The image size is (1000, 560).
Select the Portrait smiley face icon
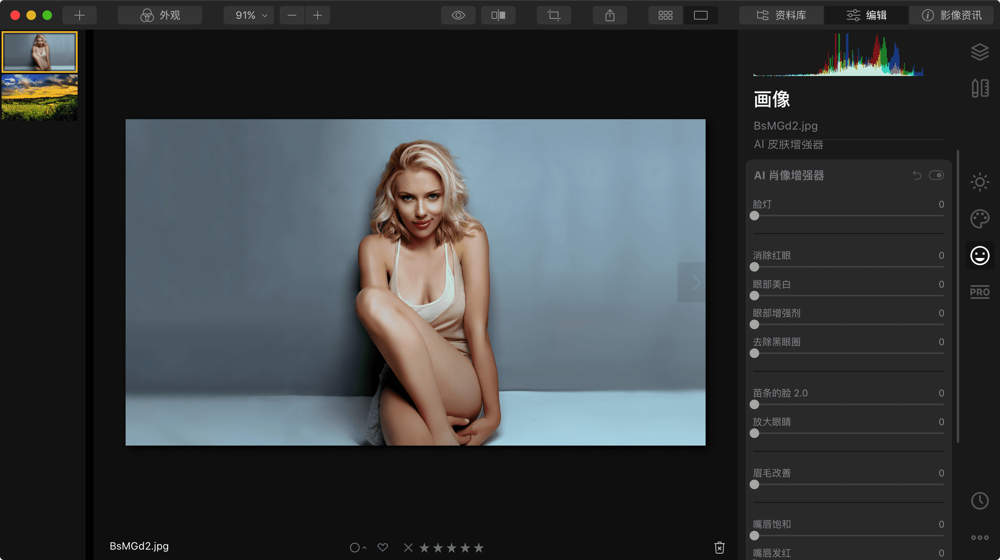(980, 256)
